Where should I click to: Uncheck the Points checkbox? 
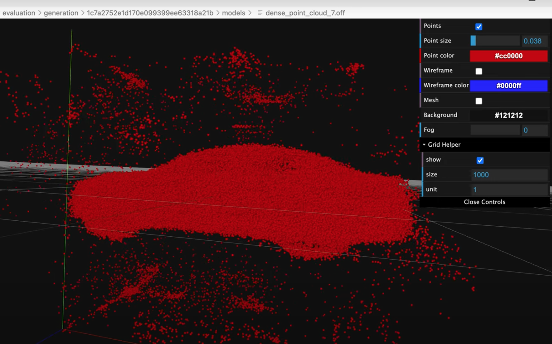[479, 27]
